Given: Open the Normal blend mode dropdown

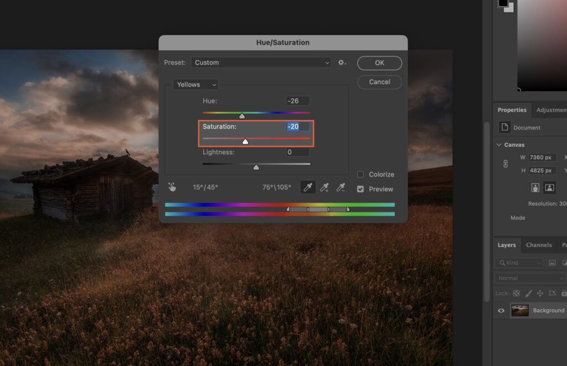Looking at the screenshot, I should click(x=529, y=278).
